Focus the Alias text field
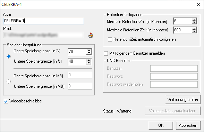The width and height of the screenshot is (204, 132). (43, 21)
